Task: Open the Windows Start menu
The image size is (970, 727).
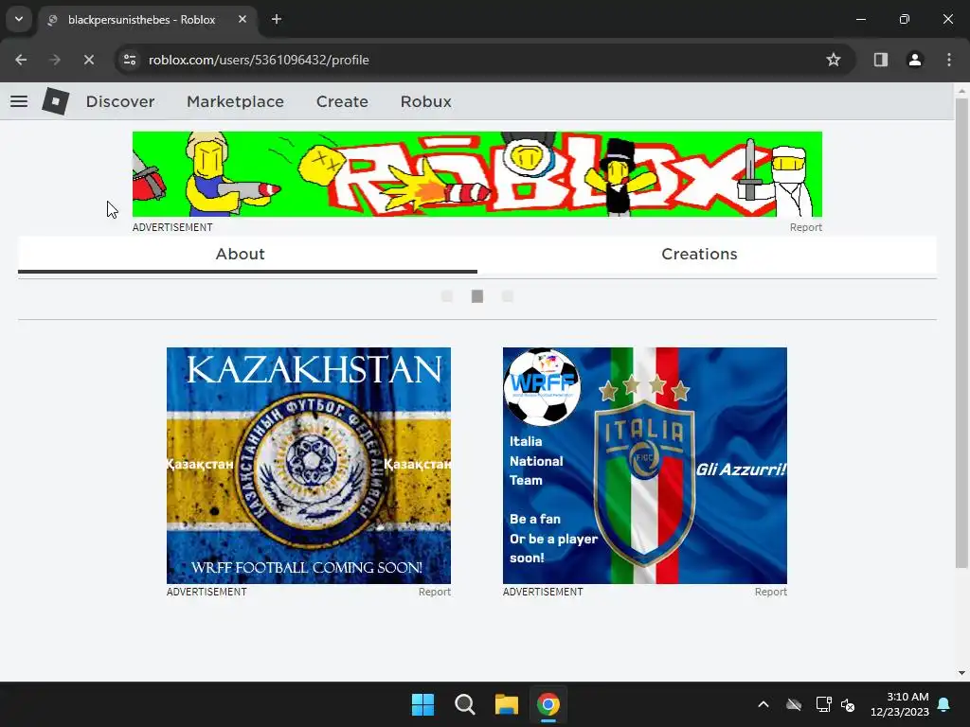Action: coord(423,704)
